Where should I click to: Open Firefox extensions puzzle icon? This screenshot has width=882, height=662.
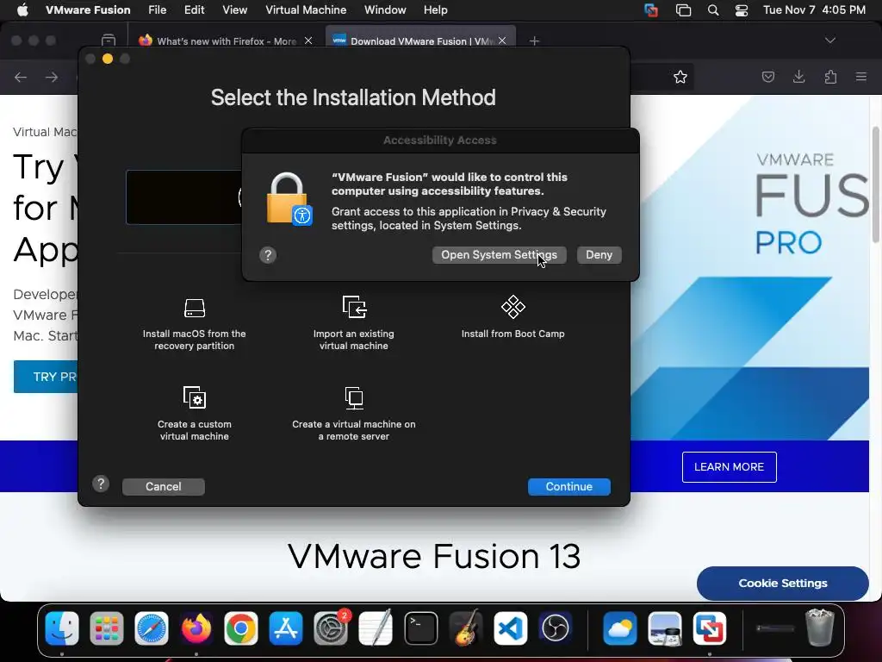tap(830, 77)
